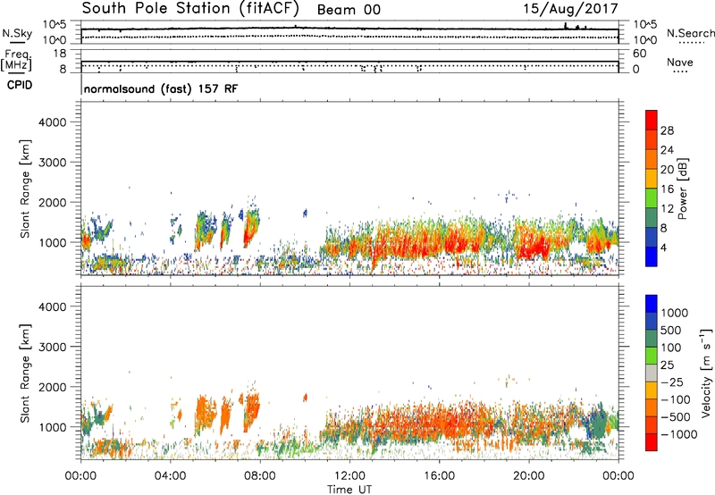Click 'Slant Range [km]' label of velocity panel
715x495 pixels.
25,373
